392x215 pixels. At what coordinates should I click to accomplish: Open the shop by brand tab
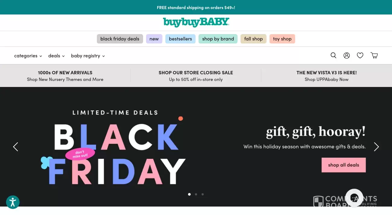pyautogui.click(x=218, y=39)
